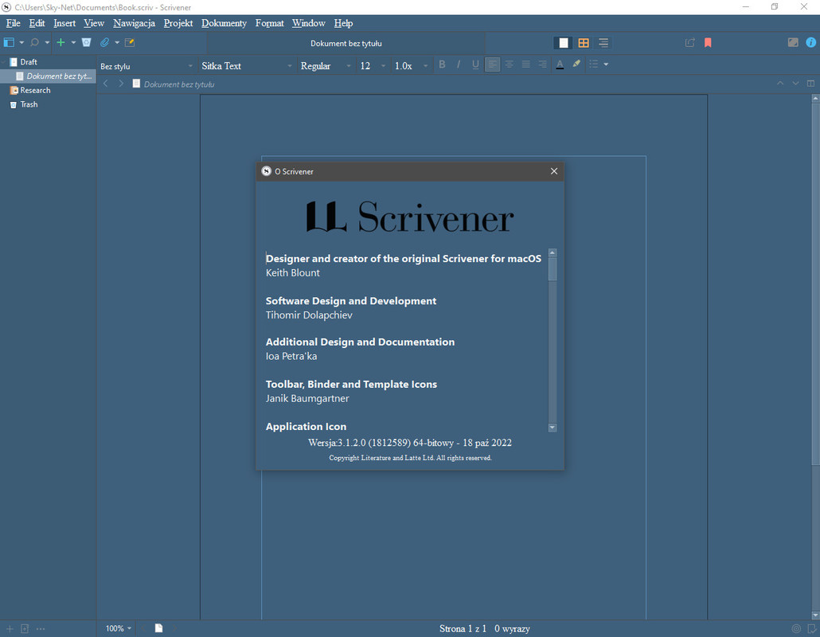
Task: Click credits scrollbar down arrow
Action: [552, 428]
